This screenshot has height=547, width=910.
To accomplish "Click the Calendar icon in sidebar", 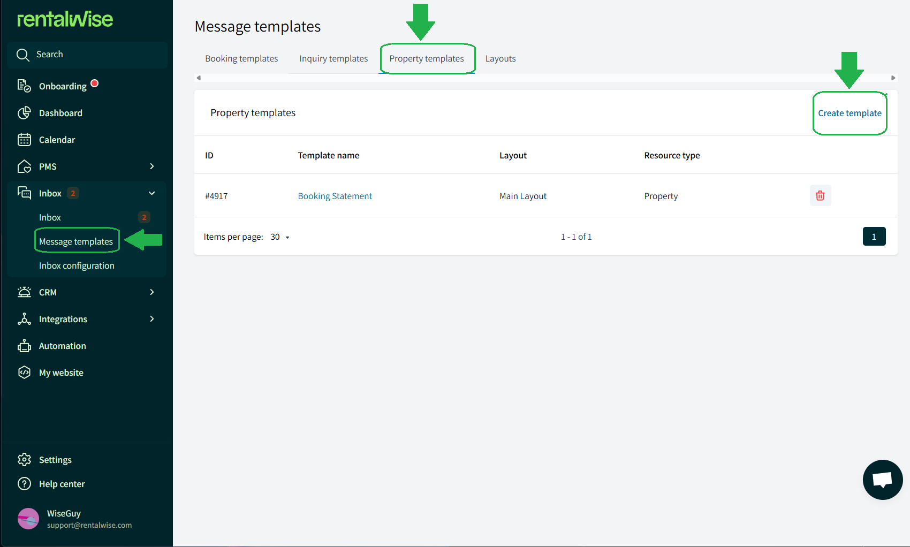I will [24, 140].
